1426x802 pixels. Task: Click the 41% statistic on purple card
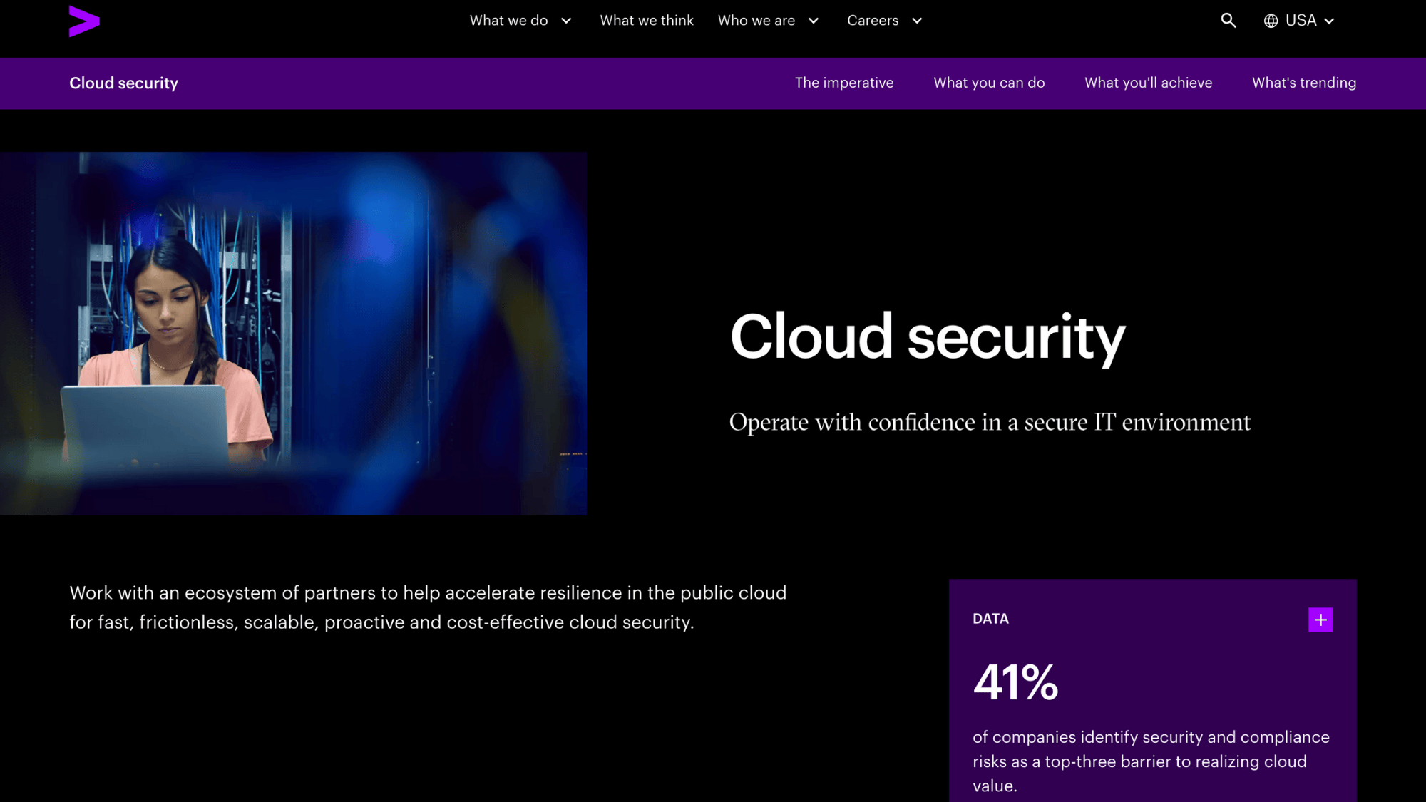coord(1015,682)
